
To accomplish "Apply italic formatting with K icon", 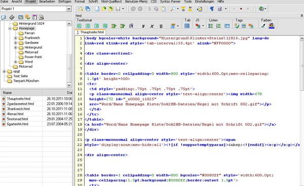I will [152, 26].
